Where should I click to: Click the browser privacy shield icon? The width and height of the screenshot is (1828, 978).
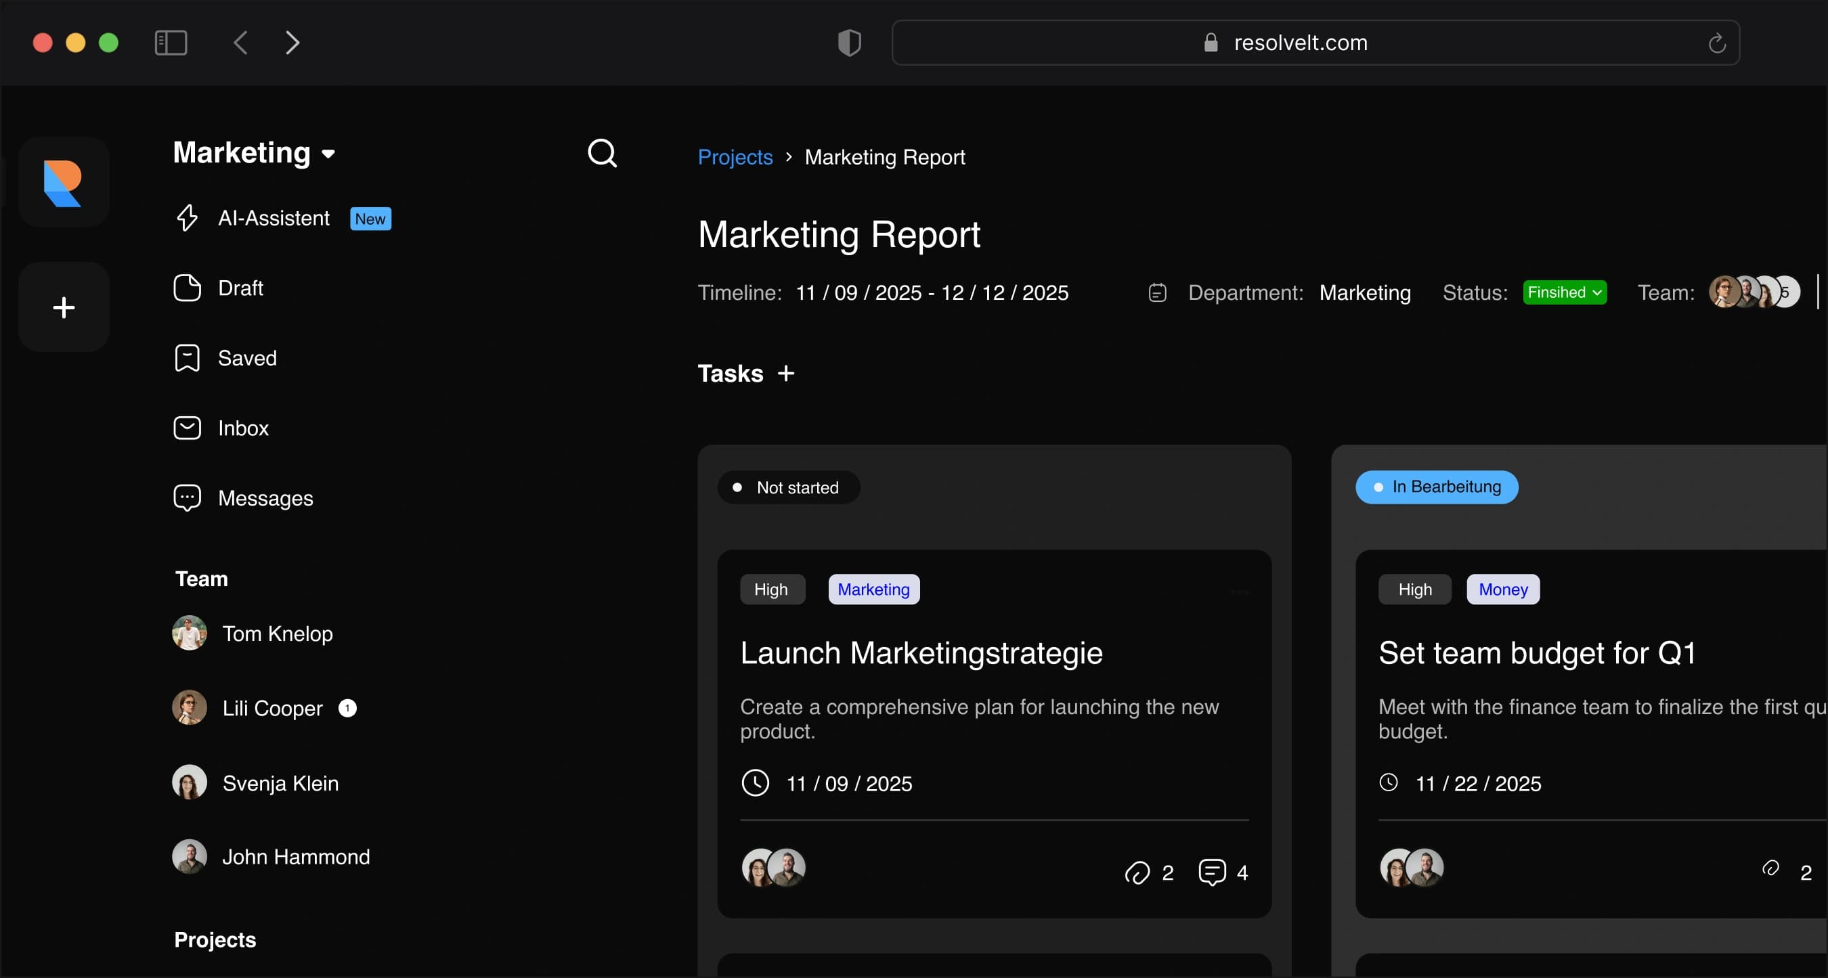(849, 43)
